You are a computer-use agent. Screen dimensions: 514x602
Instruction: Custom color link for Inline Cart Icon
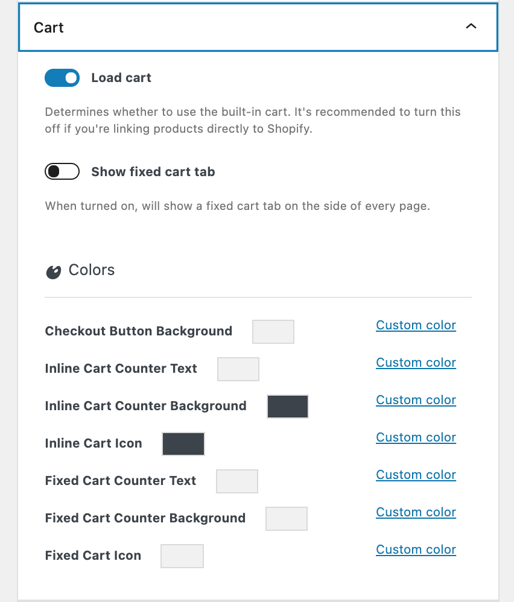[416, 437]
